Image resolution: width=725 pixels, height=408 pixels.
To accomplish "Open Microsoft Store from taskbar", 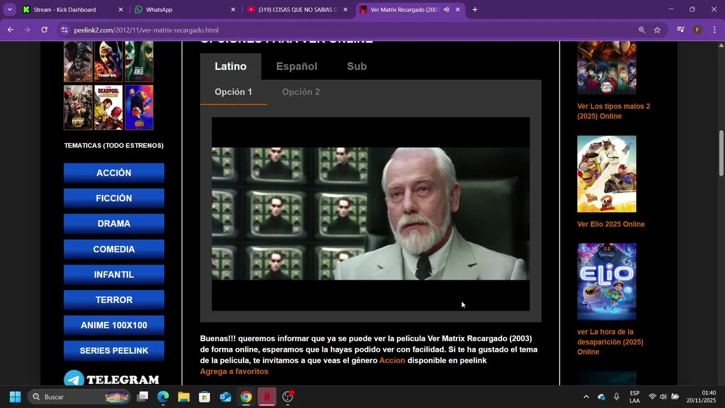I will (x=204, y=397).
